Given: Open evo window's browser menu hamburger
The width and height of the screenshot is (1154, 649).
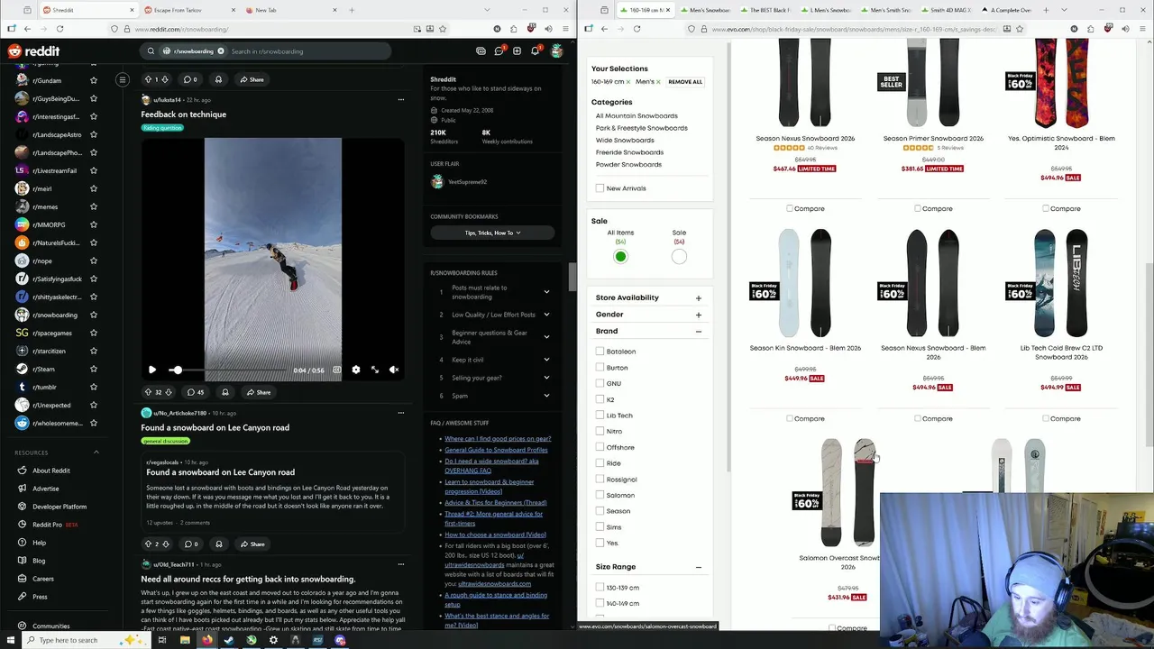Looking at the screenshot, I should (1143, 29).
